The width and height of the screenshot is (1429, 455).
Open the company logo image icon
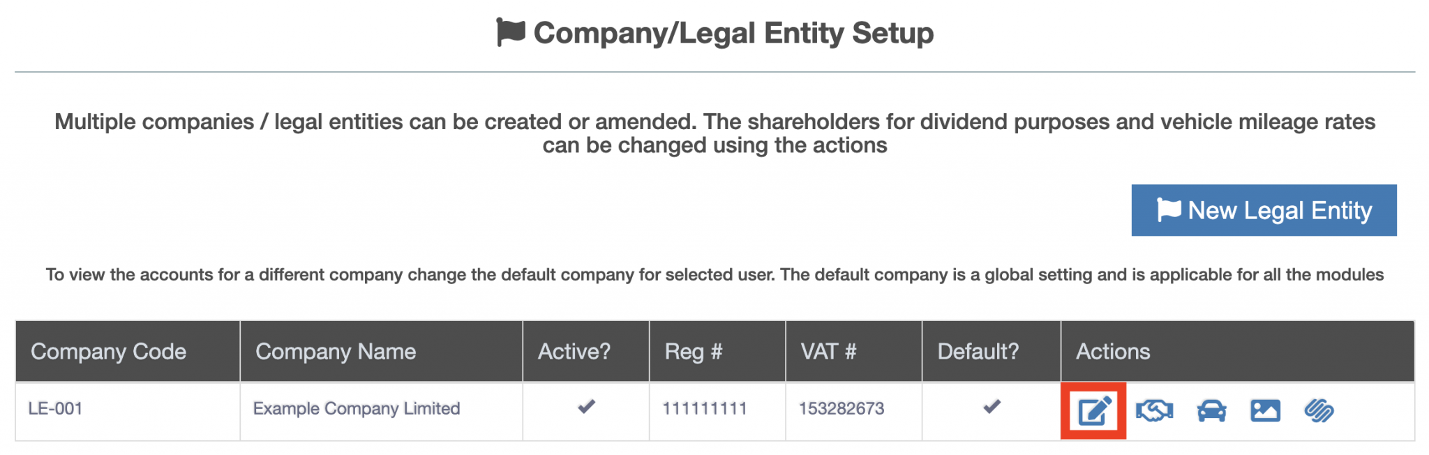pyautogui.click(x=1267, y=411)
